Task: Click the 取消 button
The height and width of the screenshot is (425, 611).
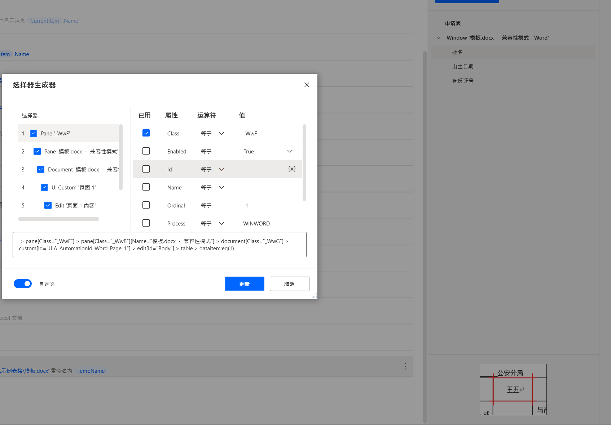Action: pyautogui.click(x=289, y=284)
